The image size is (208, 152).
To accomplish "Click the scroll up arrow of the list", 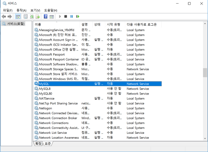I will (x=205, y=24).
